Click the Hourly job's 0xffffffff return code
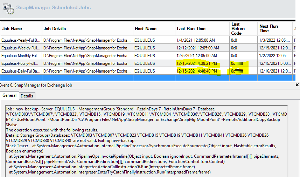Screen dimensions: 300x177 point(239,63)
